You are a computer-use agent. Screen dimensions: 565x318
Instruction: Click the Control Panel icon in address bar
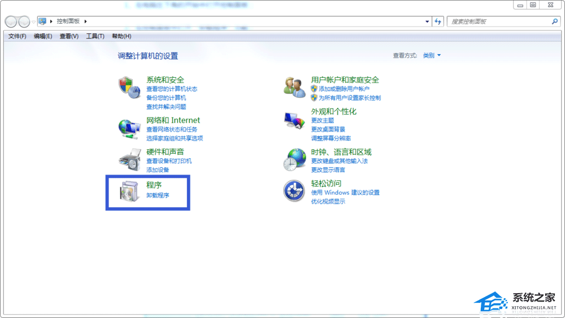tap(42, 21)
